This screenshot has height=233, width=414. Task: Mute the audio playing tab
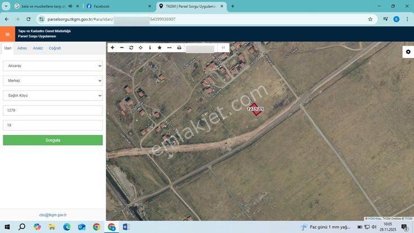(70, 6)
